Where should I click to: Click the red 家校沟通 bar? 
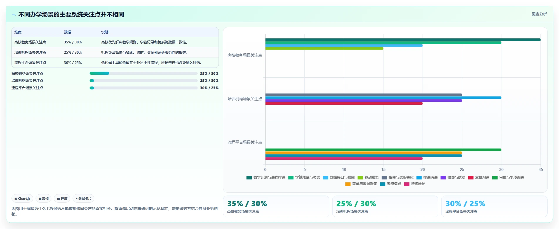point(344,104)
